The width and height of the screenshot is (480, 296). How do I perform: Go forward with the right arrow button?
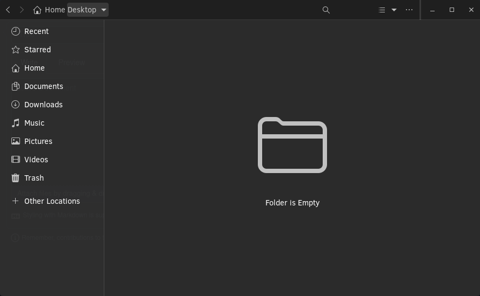[22, 10]
